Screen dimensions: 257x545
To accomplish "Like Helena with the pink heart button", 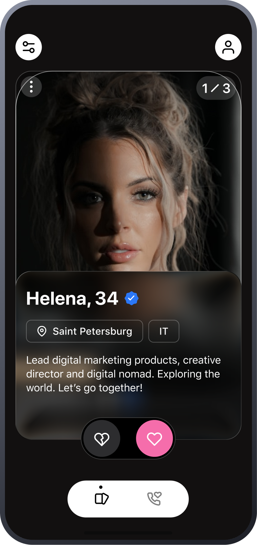I will (x=154, y=439).
